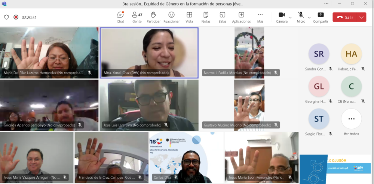Open the Reaccionar emoji reactions

(x=171, y=17)
